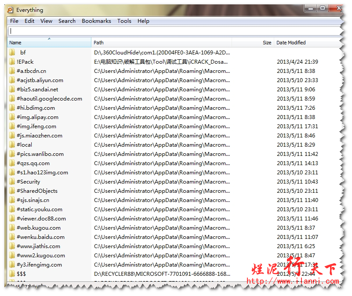This screenshot has height=296, width=352.
Task: Open the Edit menu
Action: [29, 21]
